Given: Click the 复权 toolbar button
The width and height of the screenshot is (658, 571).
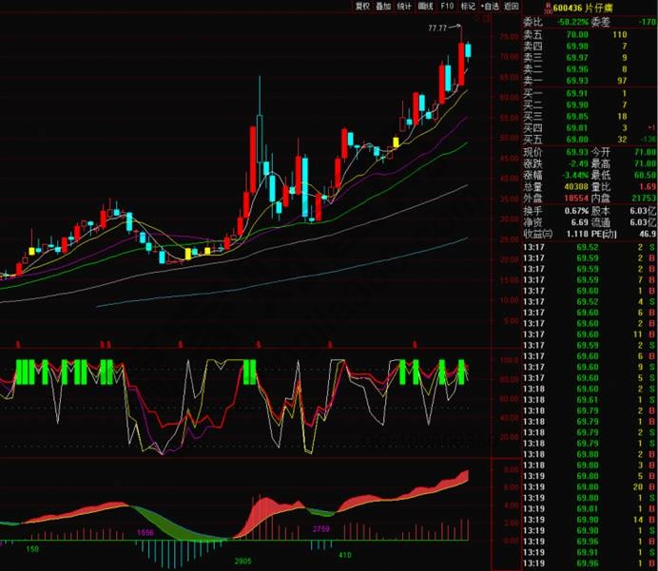Looking at the screenshot, I should (362, 6).
